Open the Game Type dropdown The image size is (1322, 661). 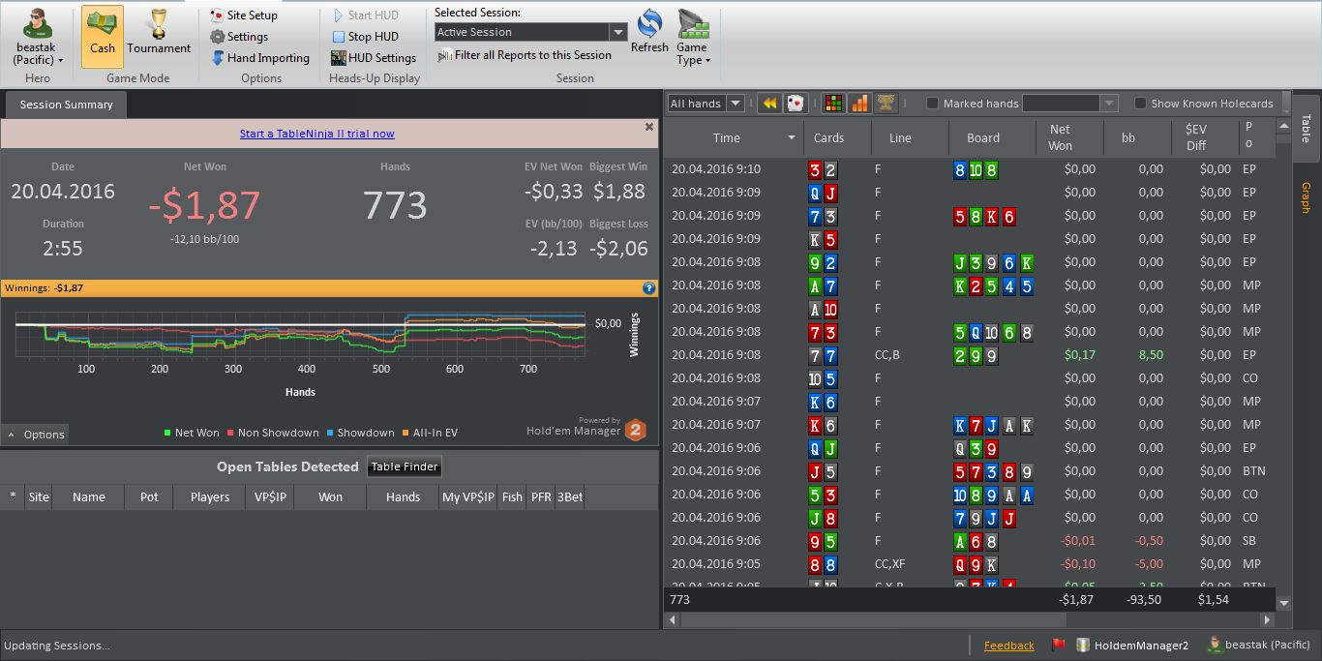(692, 37)
